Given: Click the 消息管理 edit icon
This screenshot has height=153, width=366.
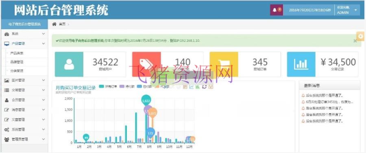Looking at the screenshot, I should point(7,110).
